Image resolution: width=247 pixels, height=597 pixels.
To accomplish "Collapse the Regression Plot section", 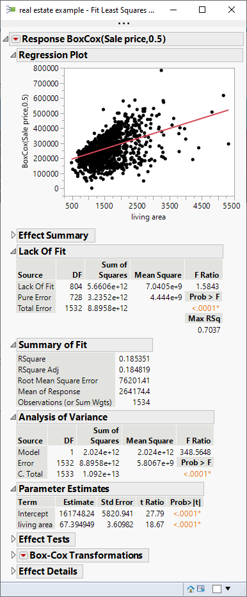I will click(x=13, y=55).
